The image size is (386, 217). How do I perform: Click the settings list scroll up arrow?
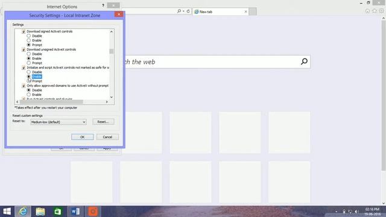coord(112,31)
